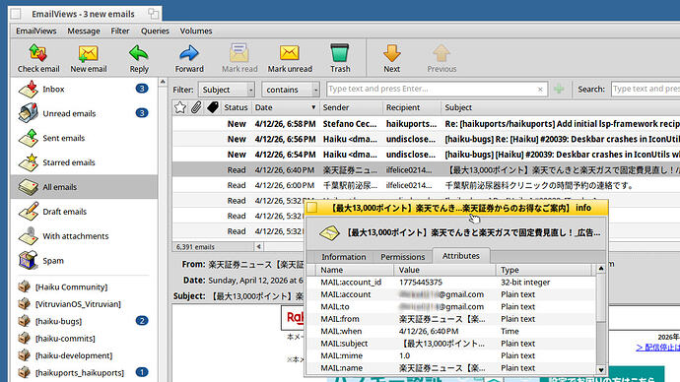Screen dimensions: 680x382
Task: Open Sent emails query
Action: click(84, 138)
